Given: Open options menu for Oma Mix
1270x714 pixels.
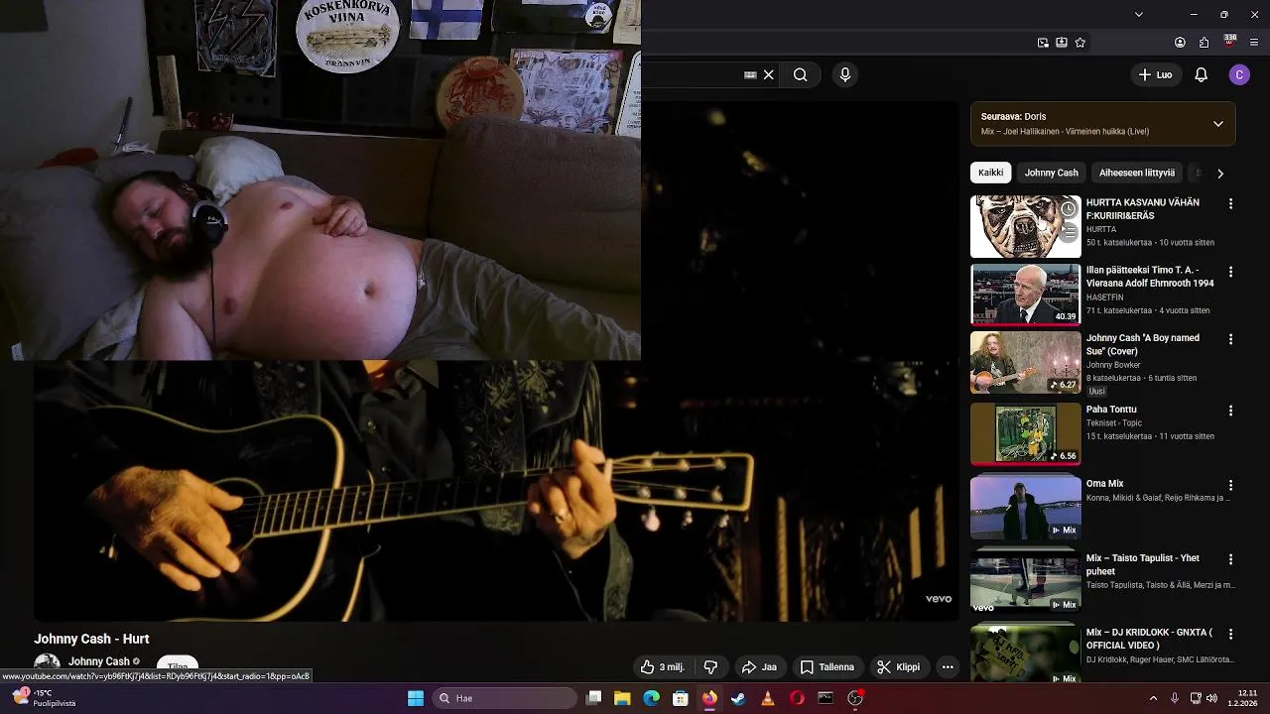Looking at the screenshot, I should point(1230,485).
